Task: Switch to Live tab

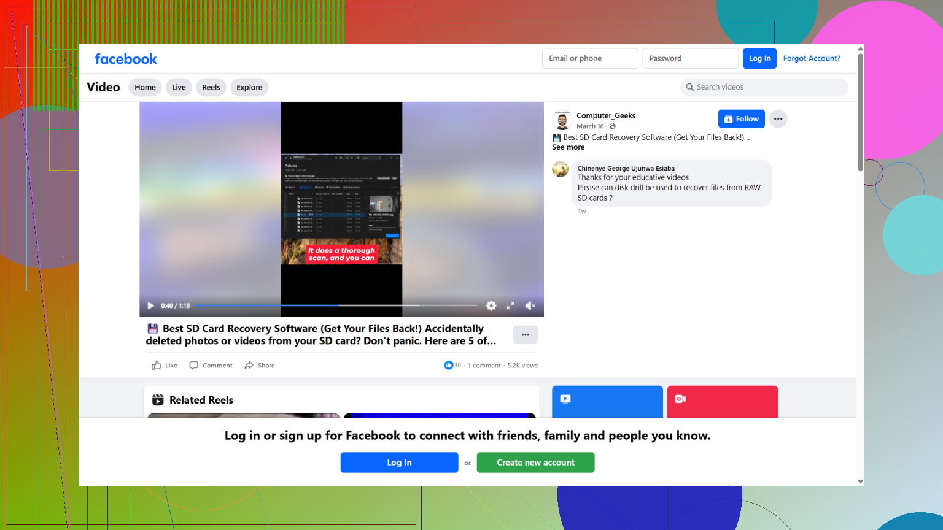Action: [x=179, y=88]
